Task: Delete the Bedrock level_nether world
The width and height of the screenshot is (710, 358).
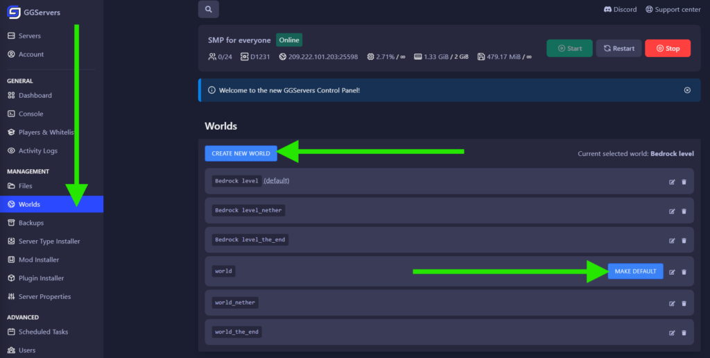Action: pyautogui.click(x=684, y=211)
